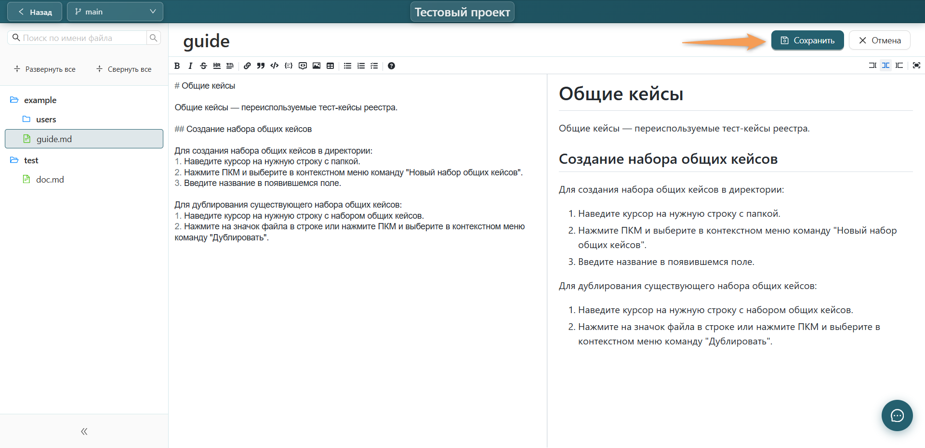The image size is (925, 448).
Task: Open the users folder
Action: pos(46,119)
